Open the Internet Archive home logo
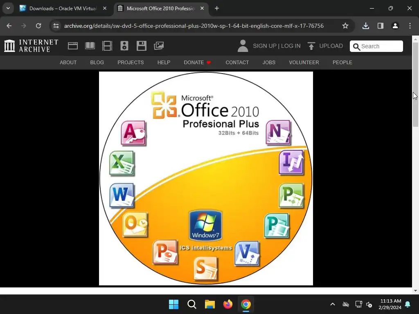Image resolution: width=419 pixels, height=314 pixels. (x=31, y=46)
